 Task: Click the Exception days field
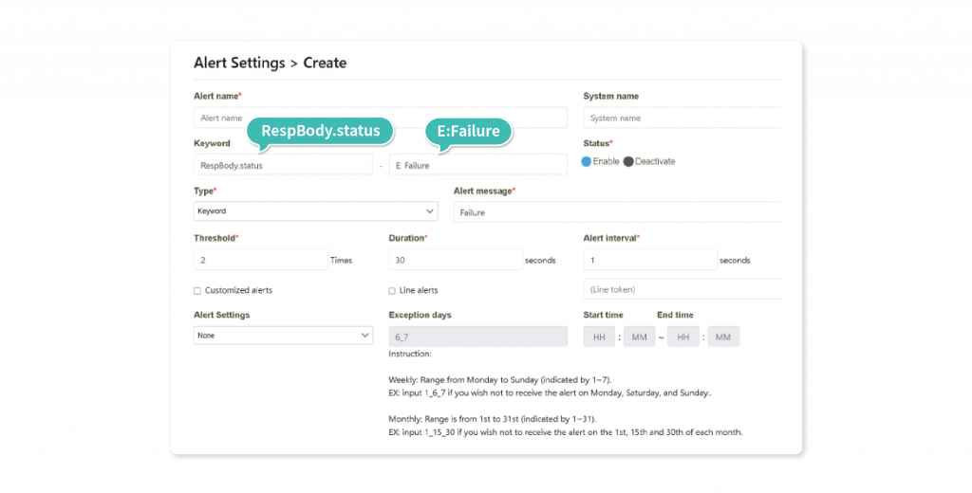(x=477, y=337)
